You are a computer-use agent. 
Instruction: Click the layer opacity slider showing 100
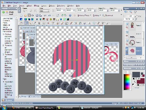point(129,16)
